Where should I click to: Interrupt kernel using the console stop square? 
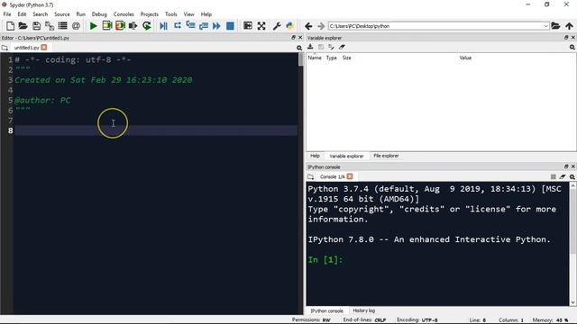click(553, 177)
